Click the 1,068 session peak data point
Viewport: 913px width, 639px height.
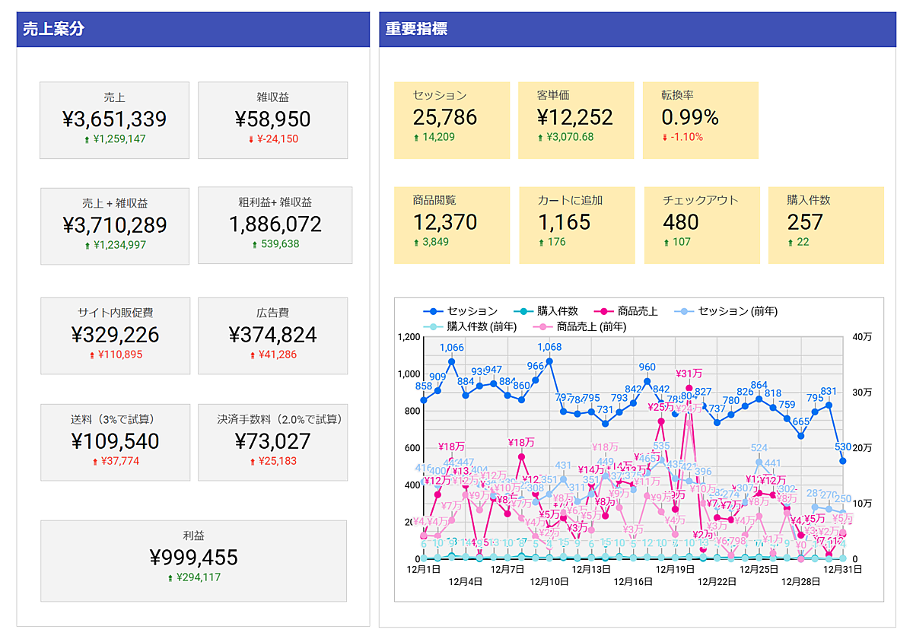click(x=549, y=361)
